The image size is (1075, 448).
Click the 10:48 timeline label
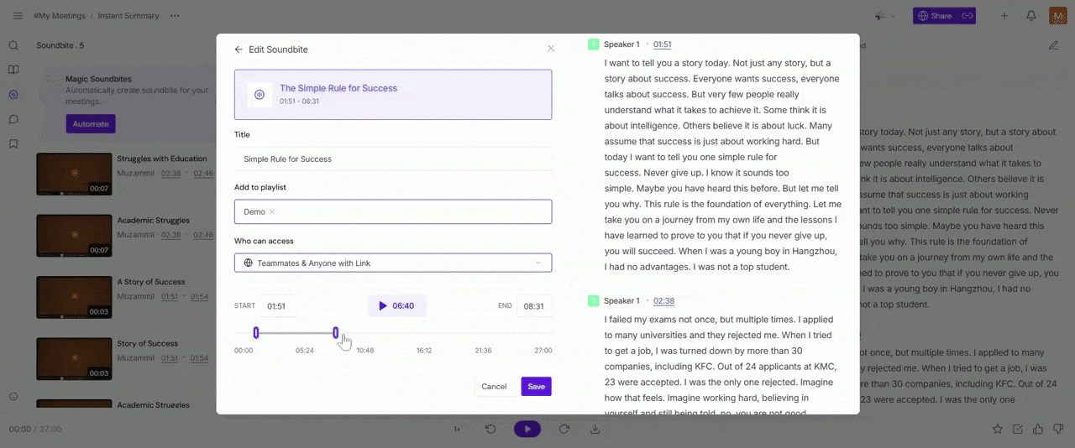tap(365, 350)
